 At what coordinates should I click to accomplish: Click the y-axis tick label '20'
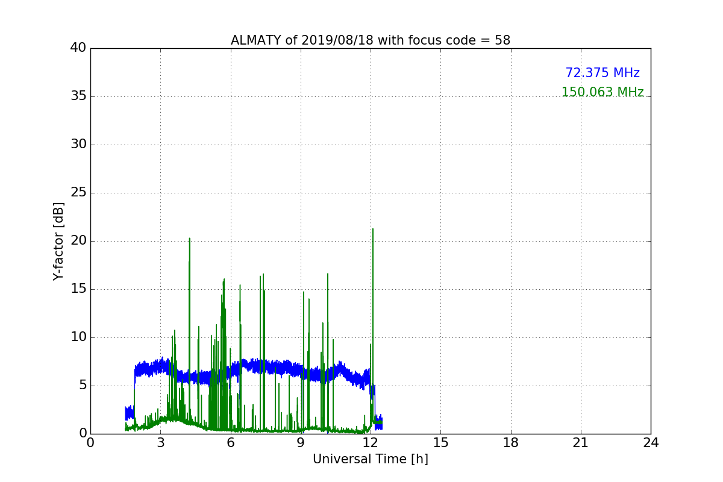(x=78, y=241)
